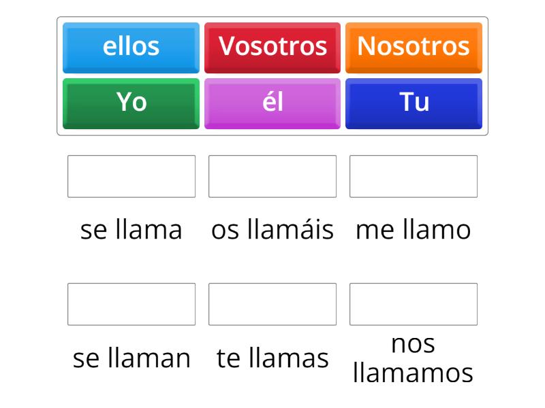Select the orange 'Nosotros' word tile
The width and height of the screenshot is (545, 408).
coord(414,46)
